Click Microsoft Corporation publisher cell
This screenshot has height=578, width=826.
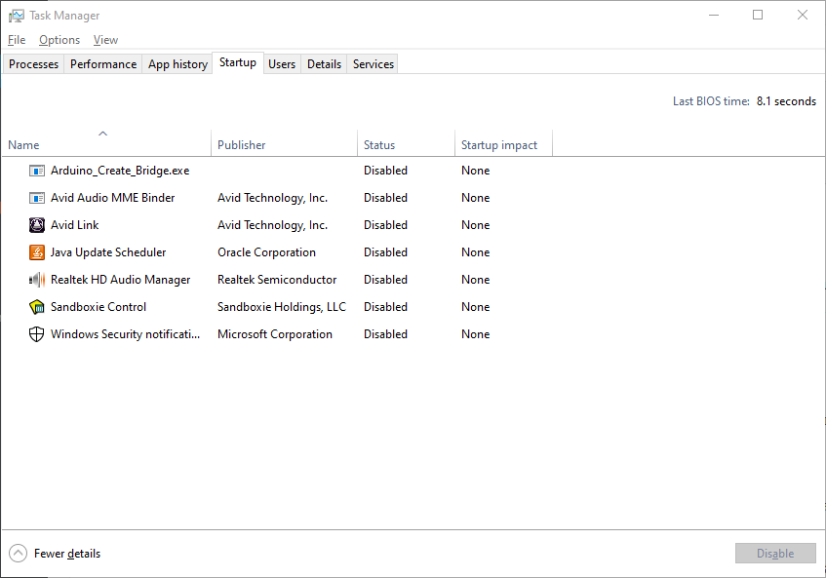point(275,334)
